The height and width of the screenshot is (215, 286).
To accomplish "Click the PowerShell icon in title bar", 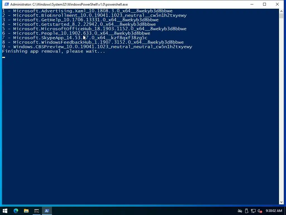I will (7, 4).
